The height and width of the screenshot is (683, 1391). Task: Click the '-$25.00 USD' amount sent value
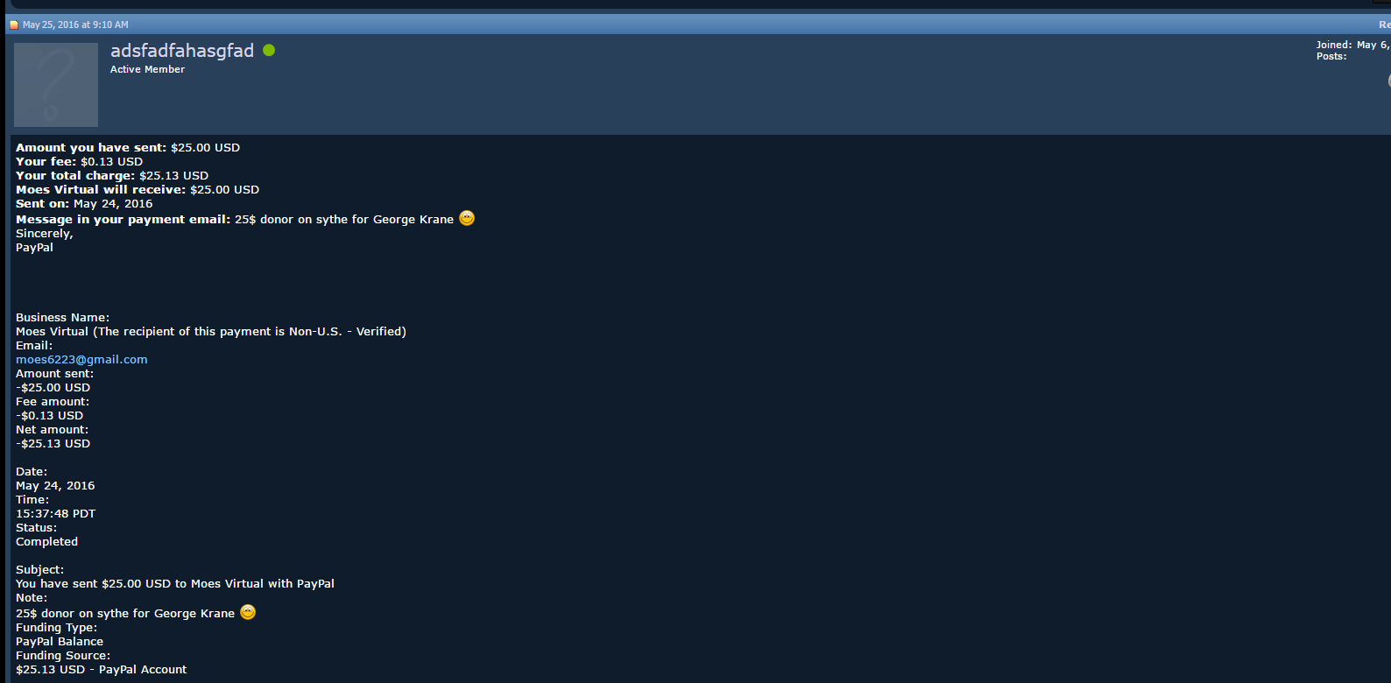click(x=53, y=388)
